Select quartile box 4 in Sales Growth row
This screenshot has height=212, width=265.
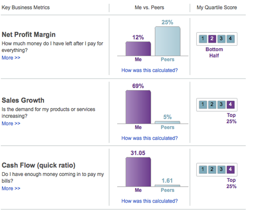tap(231, 104)
